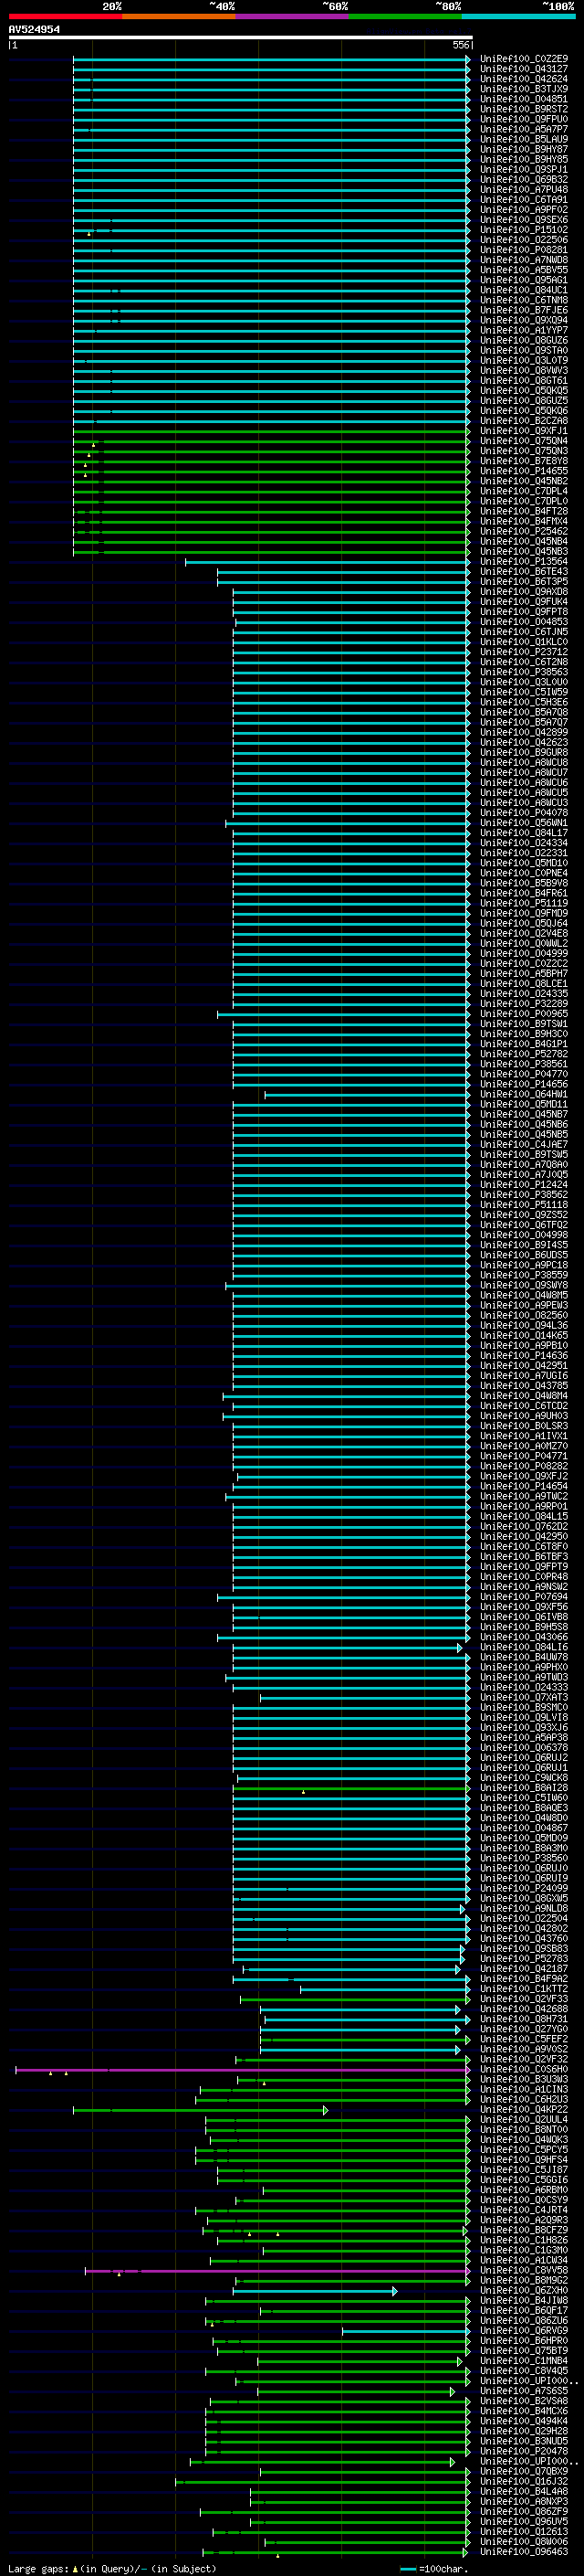Image resolution: width=584 pixels, height=2576 pixels.
Task: Click the query end position 556
Action: click(x=461, y=45)
